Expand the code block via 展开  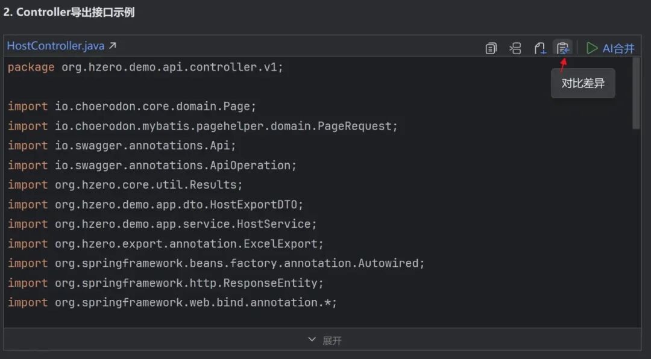tap(325, 340)
